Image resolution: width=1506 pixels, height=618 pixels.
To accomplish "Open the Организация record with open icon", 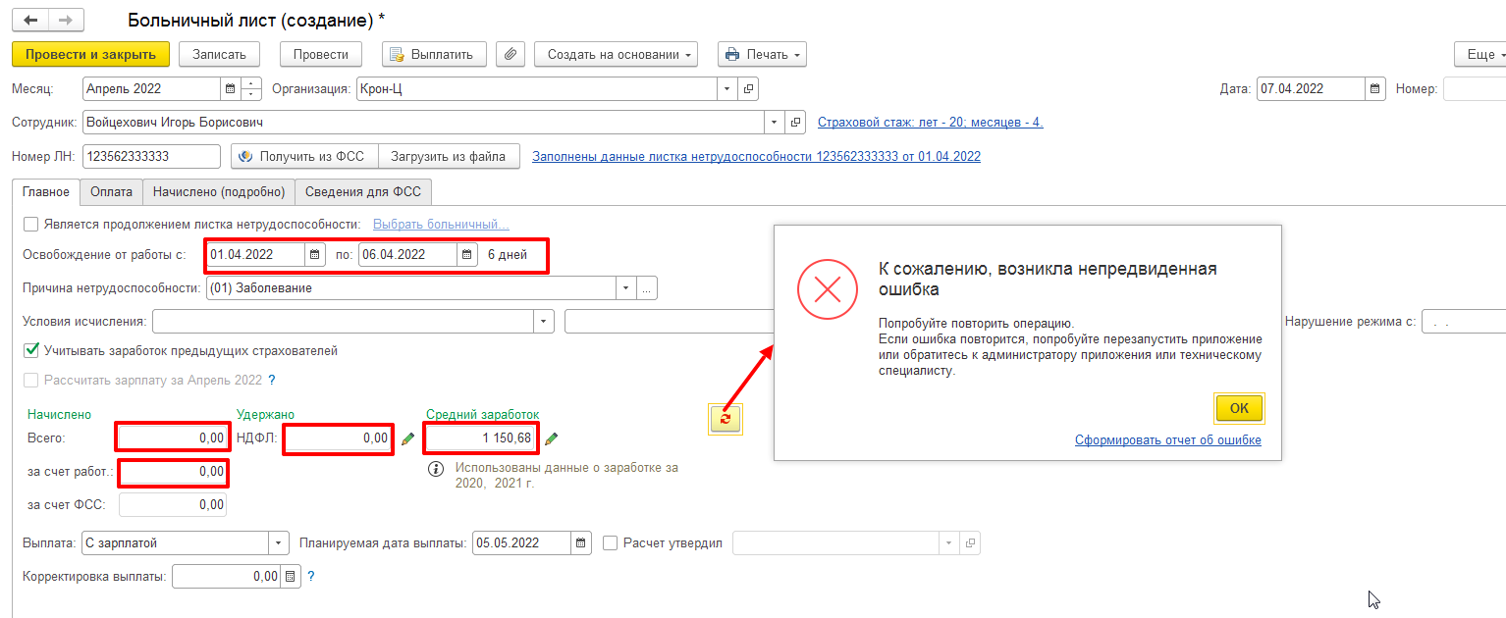I will 748,89.
